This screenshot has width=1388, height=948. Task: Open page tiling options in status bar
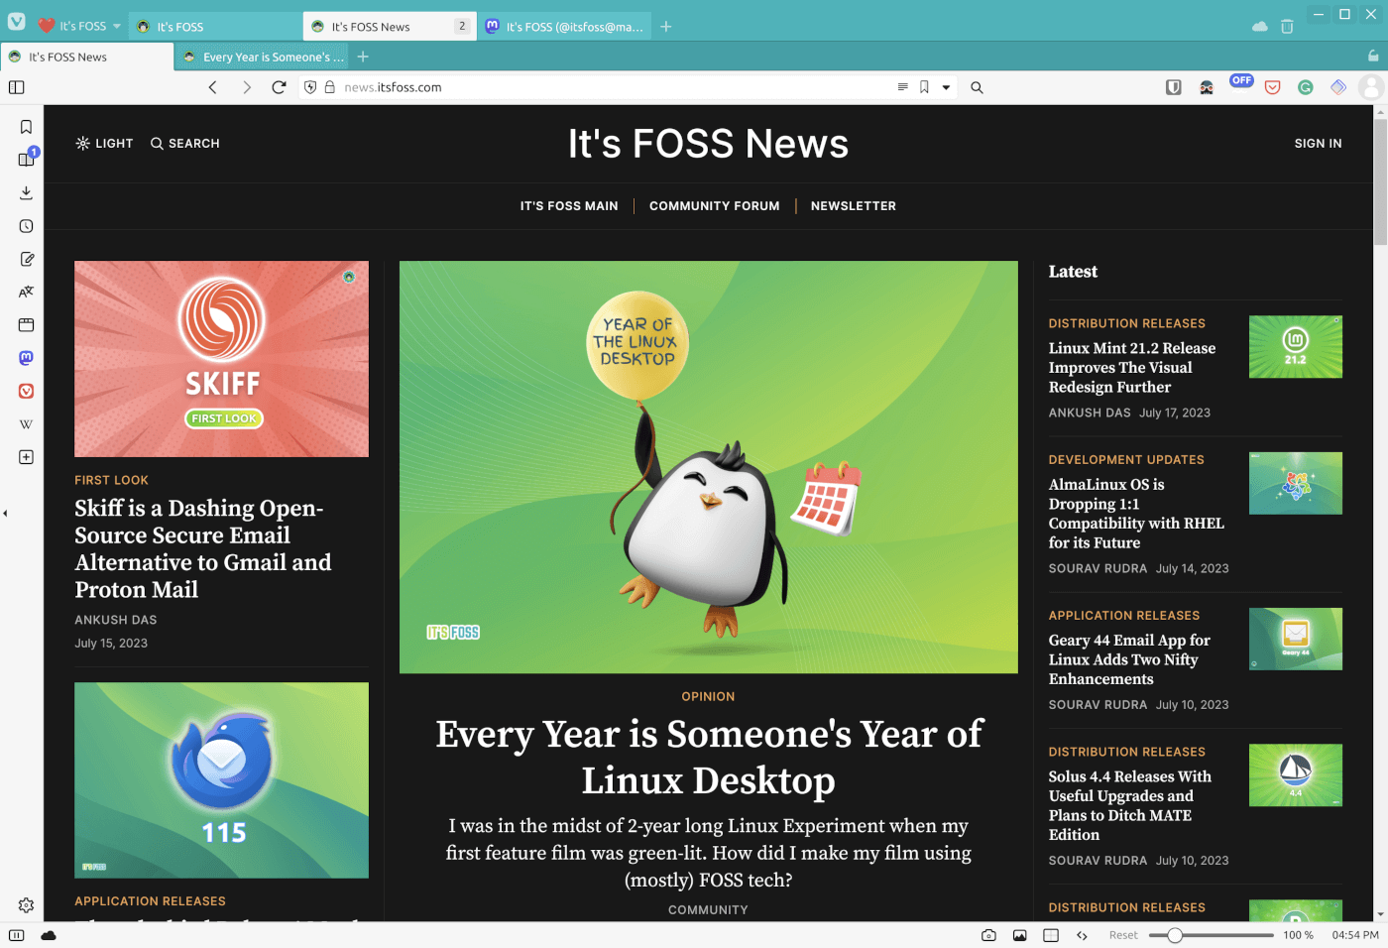(1051, 935)
